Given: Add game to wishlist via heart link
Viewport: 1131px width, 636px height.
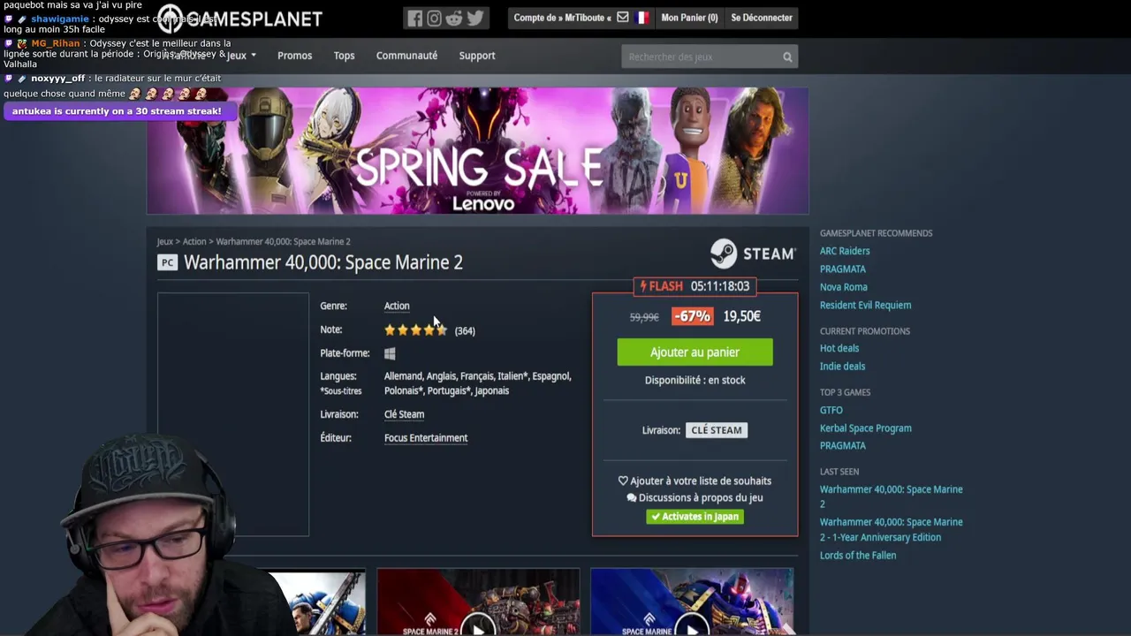Looking at the screenshot, I should [695, 481].
